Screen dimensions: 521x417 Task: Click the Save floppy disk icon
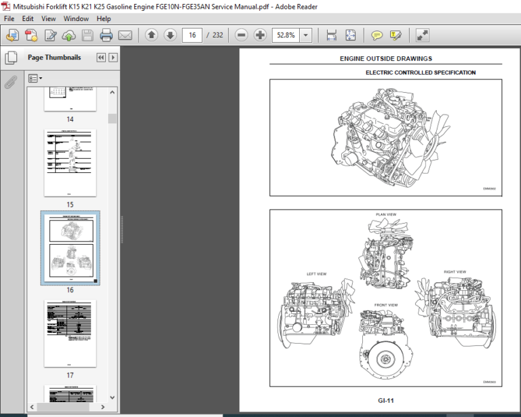click(x=88, y=35)
